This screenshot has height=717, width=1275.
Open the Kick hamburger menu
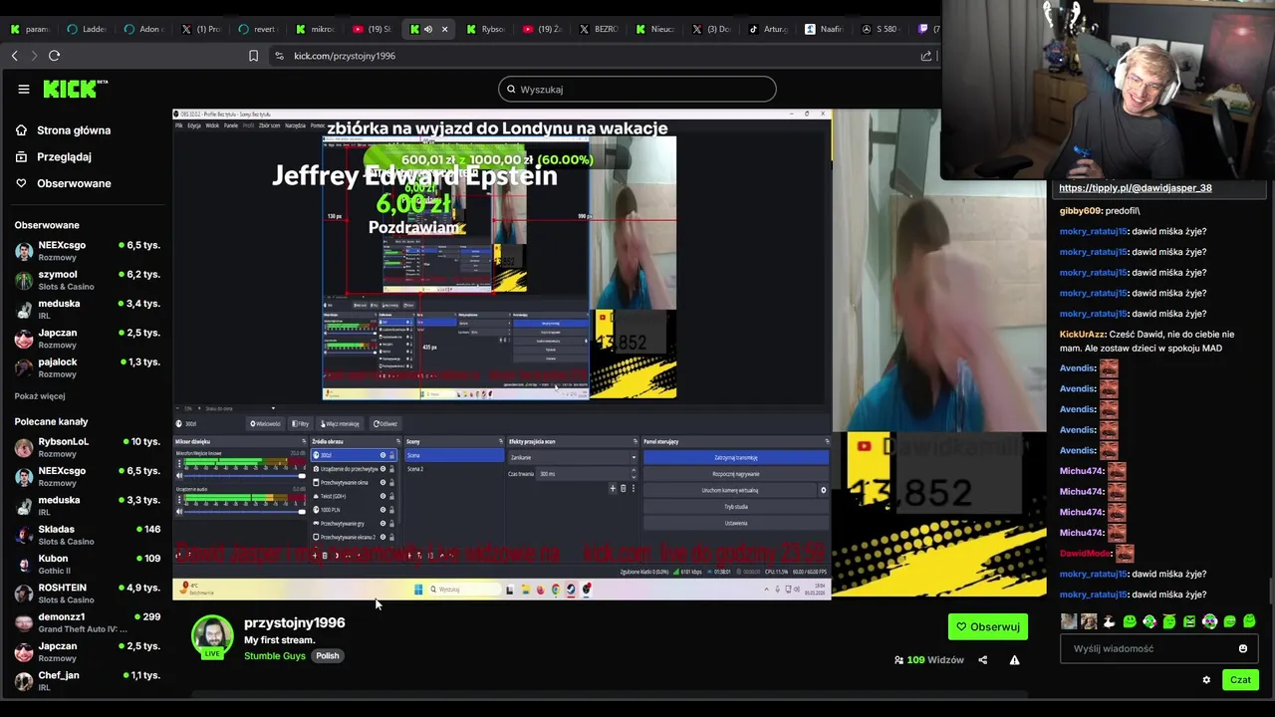coord(24,89)
